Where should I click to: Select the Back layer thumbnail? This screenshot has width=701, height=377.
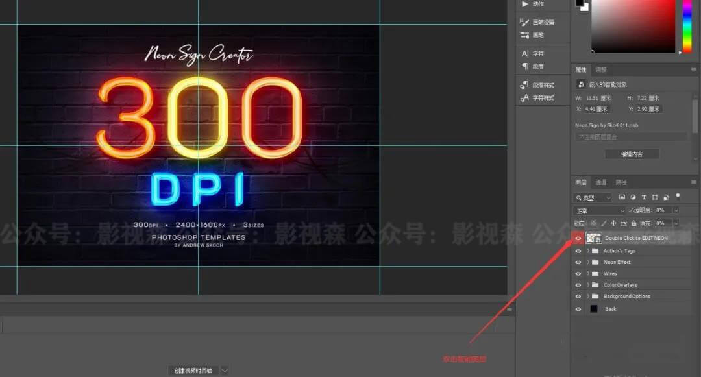[x=594, y=309]
